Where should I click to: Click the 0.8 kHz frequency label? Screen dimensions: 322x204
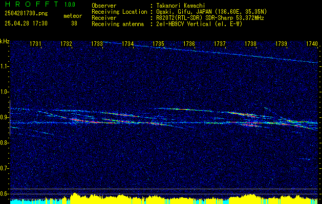[x=5, y=143]
